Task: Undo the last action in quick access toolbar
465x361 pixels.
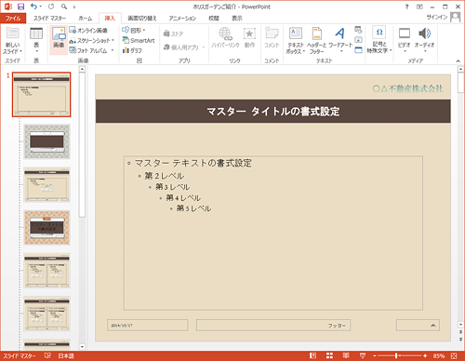Action: pos(33,7)
